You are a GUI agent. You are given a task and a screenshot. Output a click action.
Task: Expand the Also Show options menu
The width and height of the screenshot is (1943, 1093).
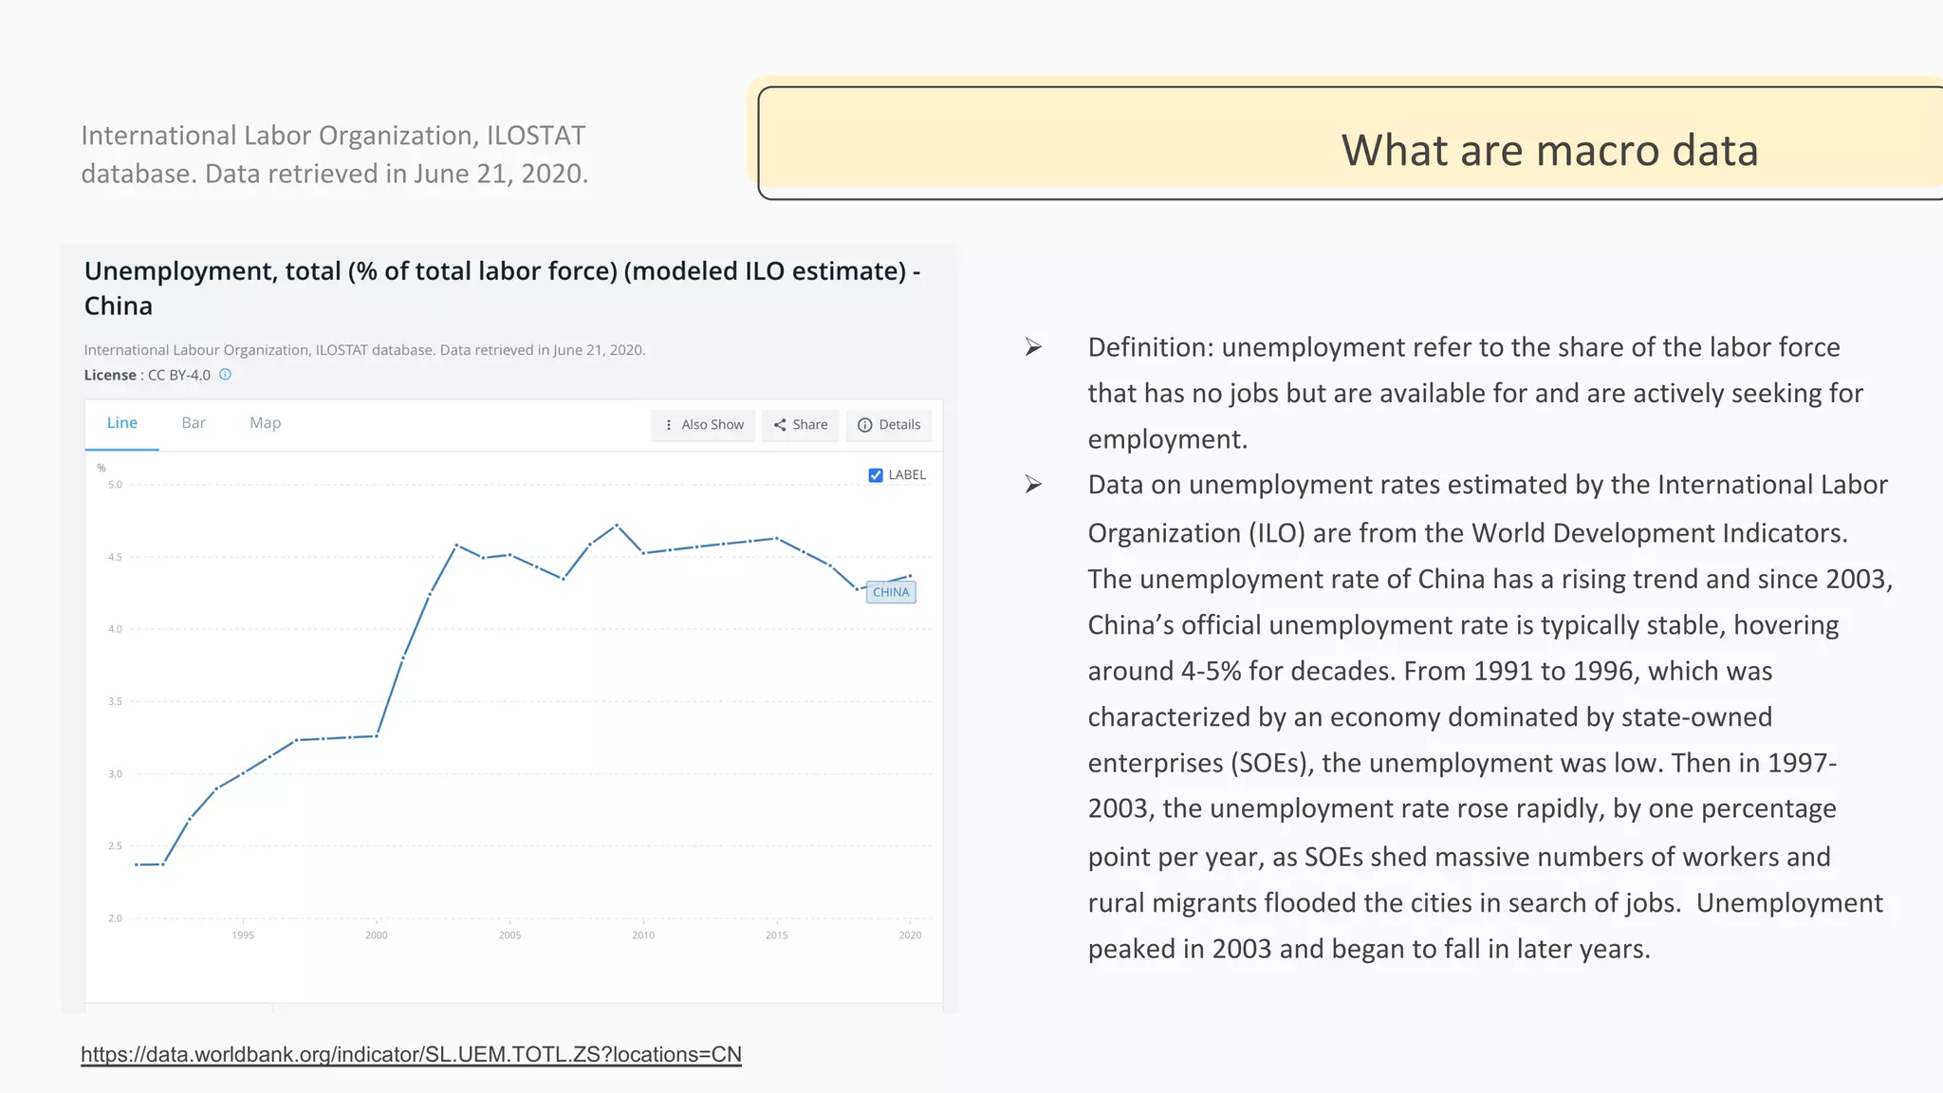click(703, 425)
